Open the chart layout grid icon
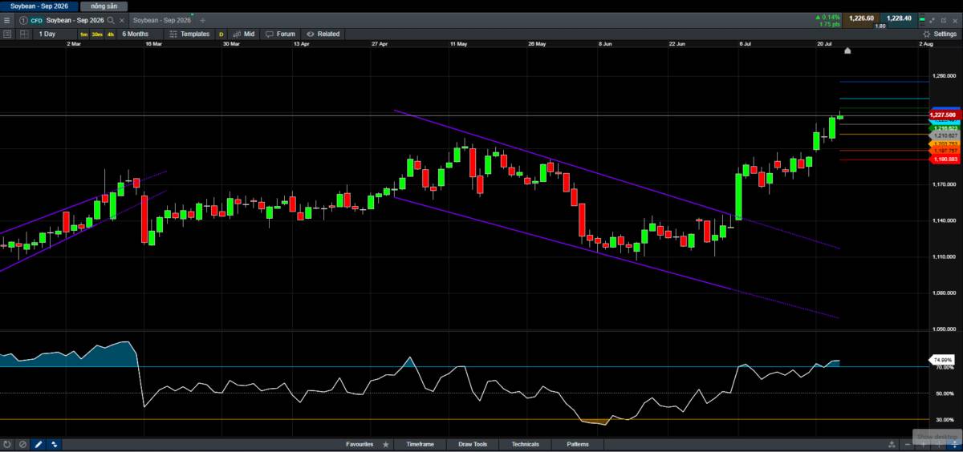The height and width of the screenshot is (452, 963). tap(23, 34)
